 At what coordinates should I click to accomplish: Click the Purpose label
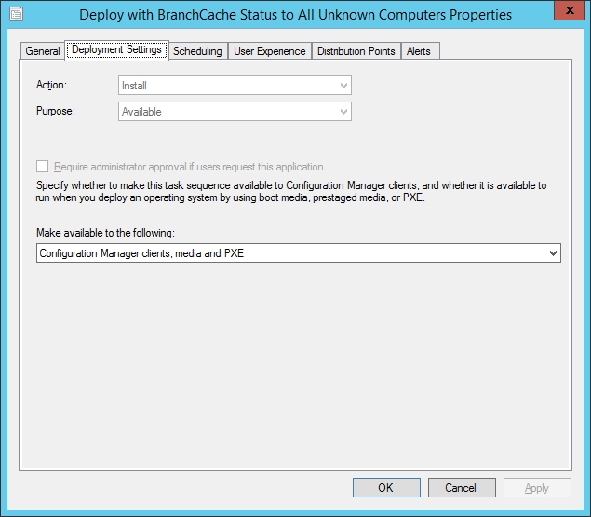pos(55,111)
